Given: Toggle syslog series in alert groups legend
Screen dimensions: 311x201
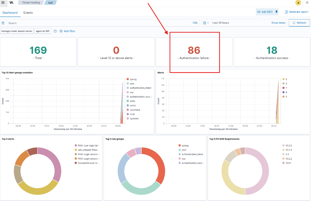Looking at the screenshot, I should (x=133, y=79).
